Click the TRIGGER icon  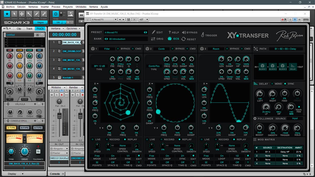203,35
